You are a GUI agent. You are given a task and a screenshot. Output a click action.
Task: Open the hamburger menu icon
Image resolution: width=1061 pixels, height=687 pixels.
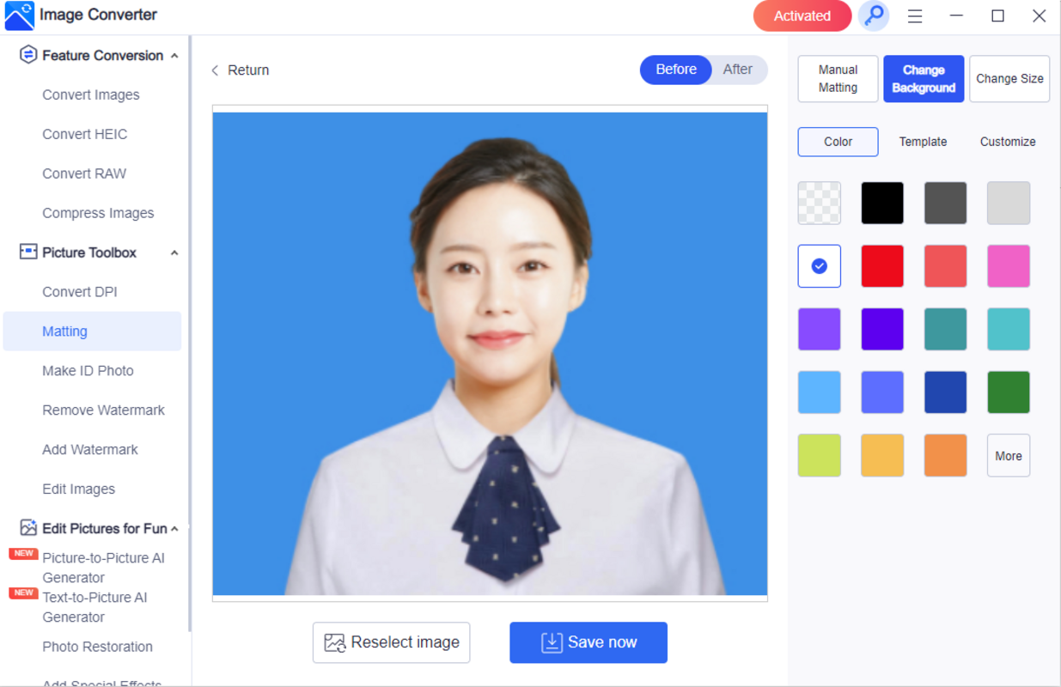[x=915, y=16]
